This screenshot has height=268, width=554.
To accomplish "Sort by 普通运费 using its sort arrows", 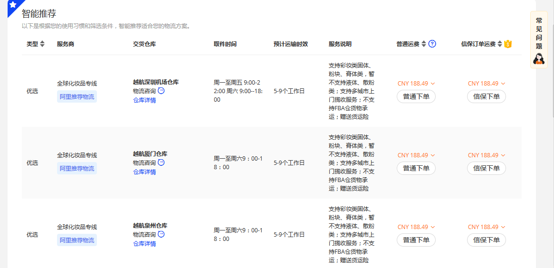I will [424, 44].
